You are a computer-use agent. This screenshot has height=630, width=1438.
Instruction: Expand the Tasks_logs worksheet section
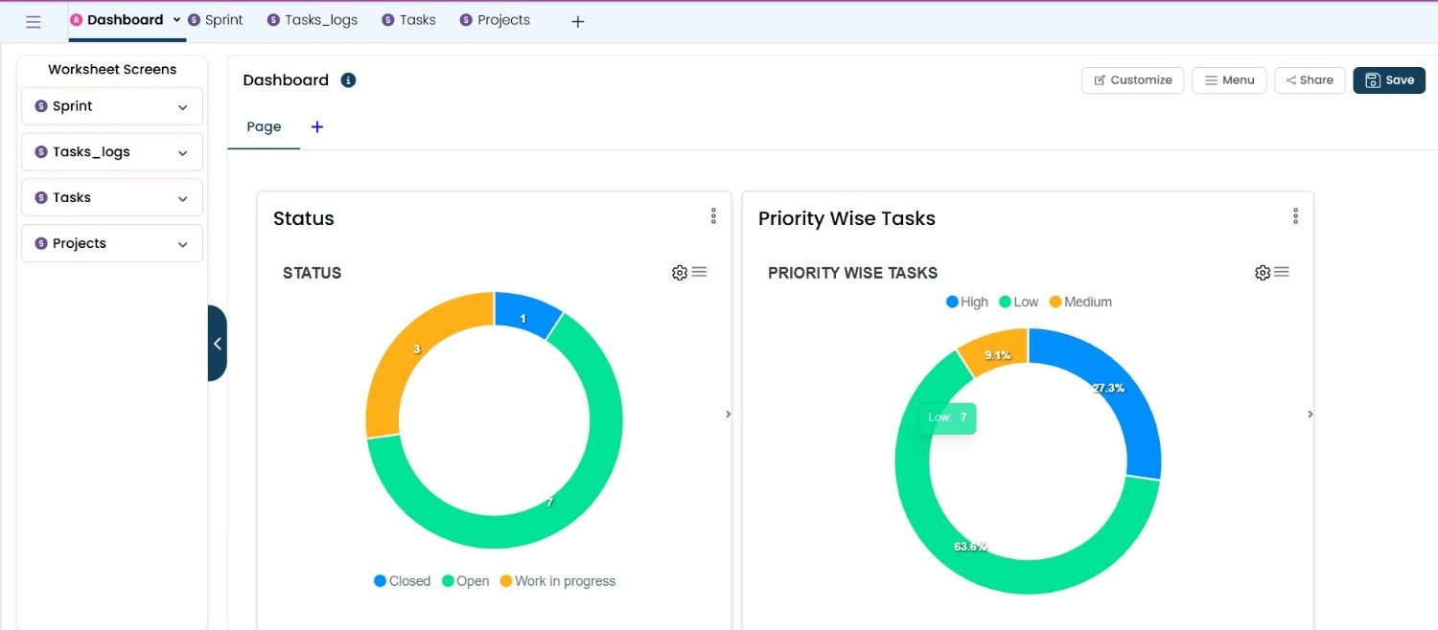tap(112, 152)
